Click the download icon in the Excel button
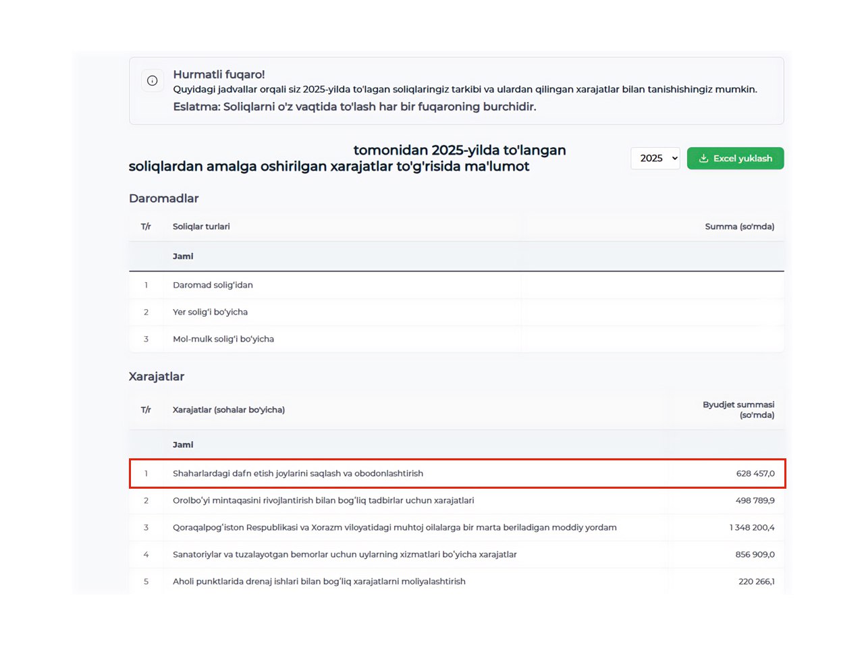Image resolution: width=864 pixels, height=648 pixels. tap(703, 159)
